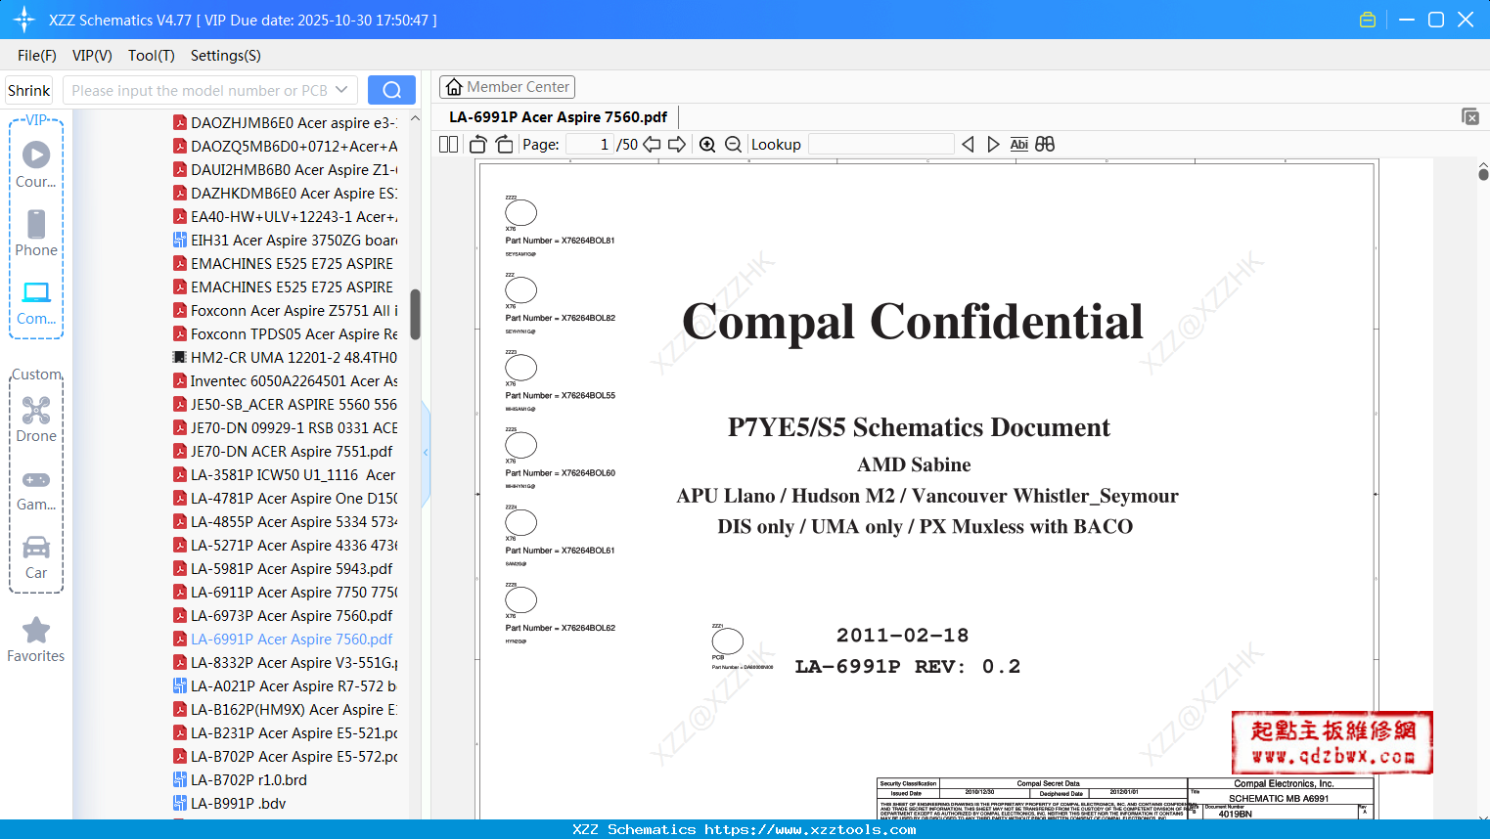The height and width of the screenshot is (839, 1490).
Task: Open Foxconn Acer Aspire Z5751 file
Action: pyautogui.click(x=286, y=311)
